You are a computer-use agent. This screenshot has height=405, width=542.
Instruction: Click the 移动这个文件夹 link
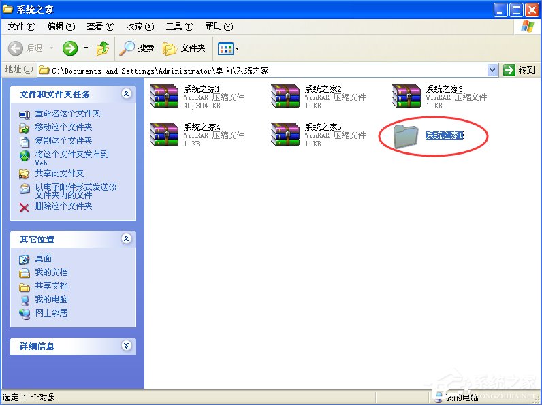coord(63,127)
